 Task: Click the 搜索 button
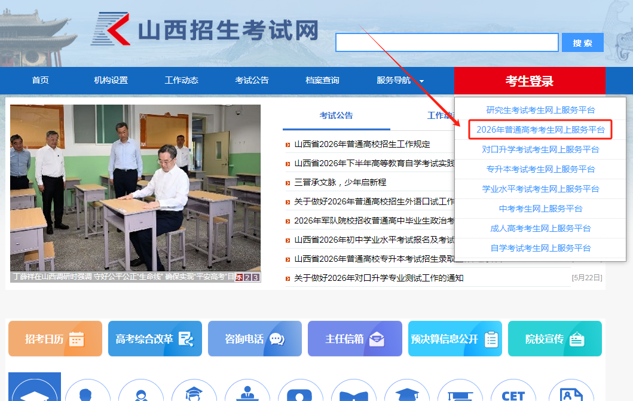583,43
